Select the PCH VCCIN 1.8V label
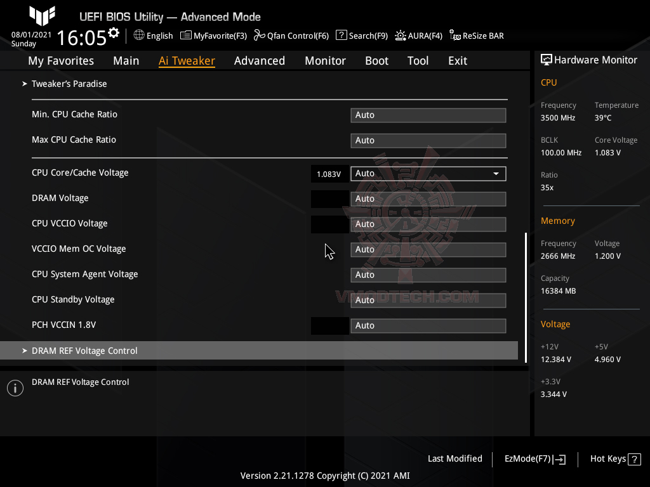Screen dimensions: 650x487 coord(64,325)
